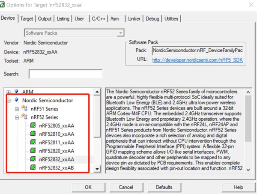Select nRF52811_xxAA in the device tree

pos(57,142)
